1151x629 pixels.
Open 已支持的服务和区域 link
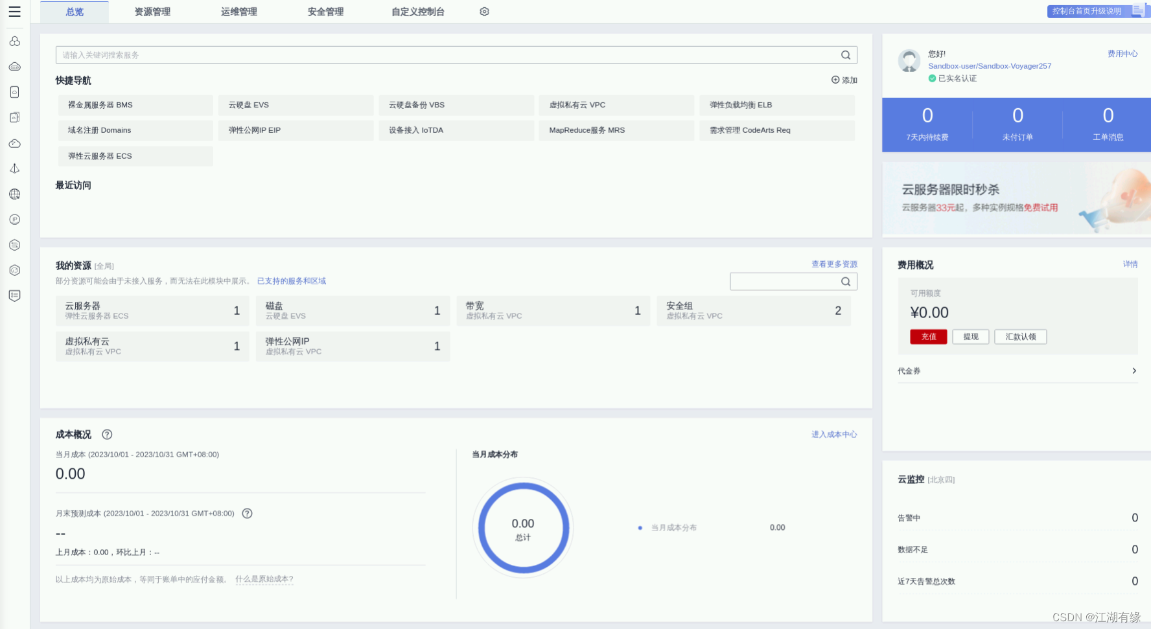coord(292,281)
